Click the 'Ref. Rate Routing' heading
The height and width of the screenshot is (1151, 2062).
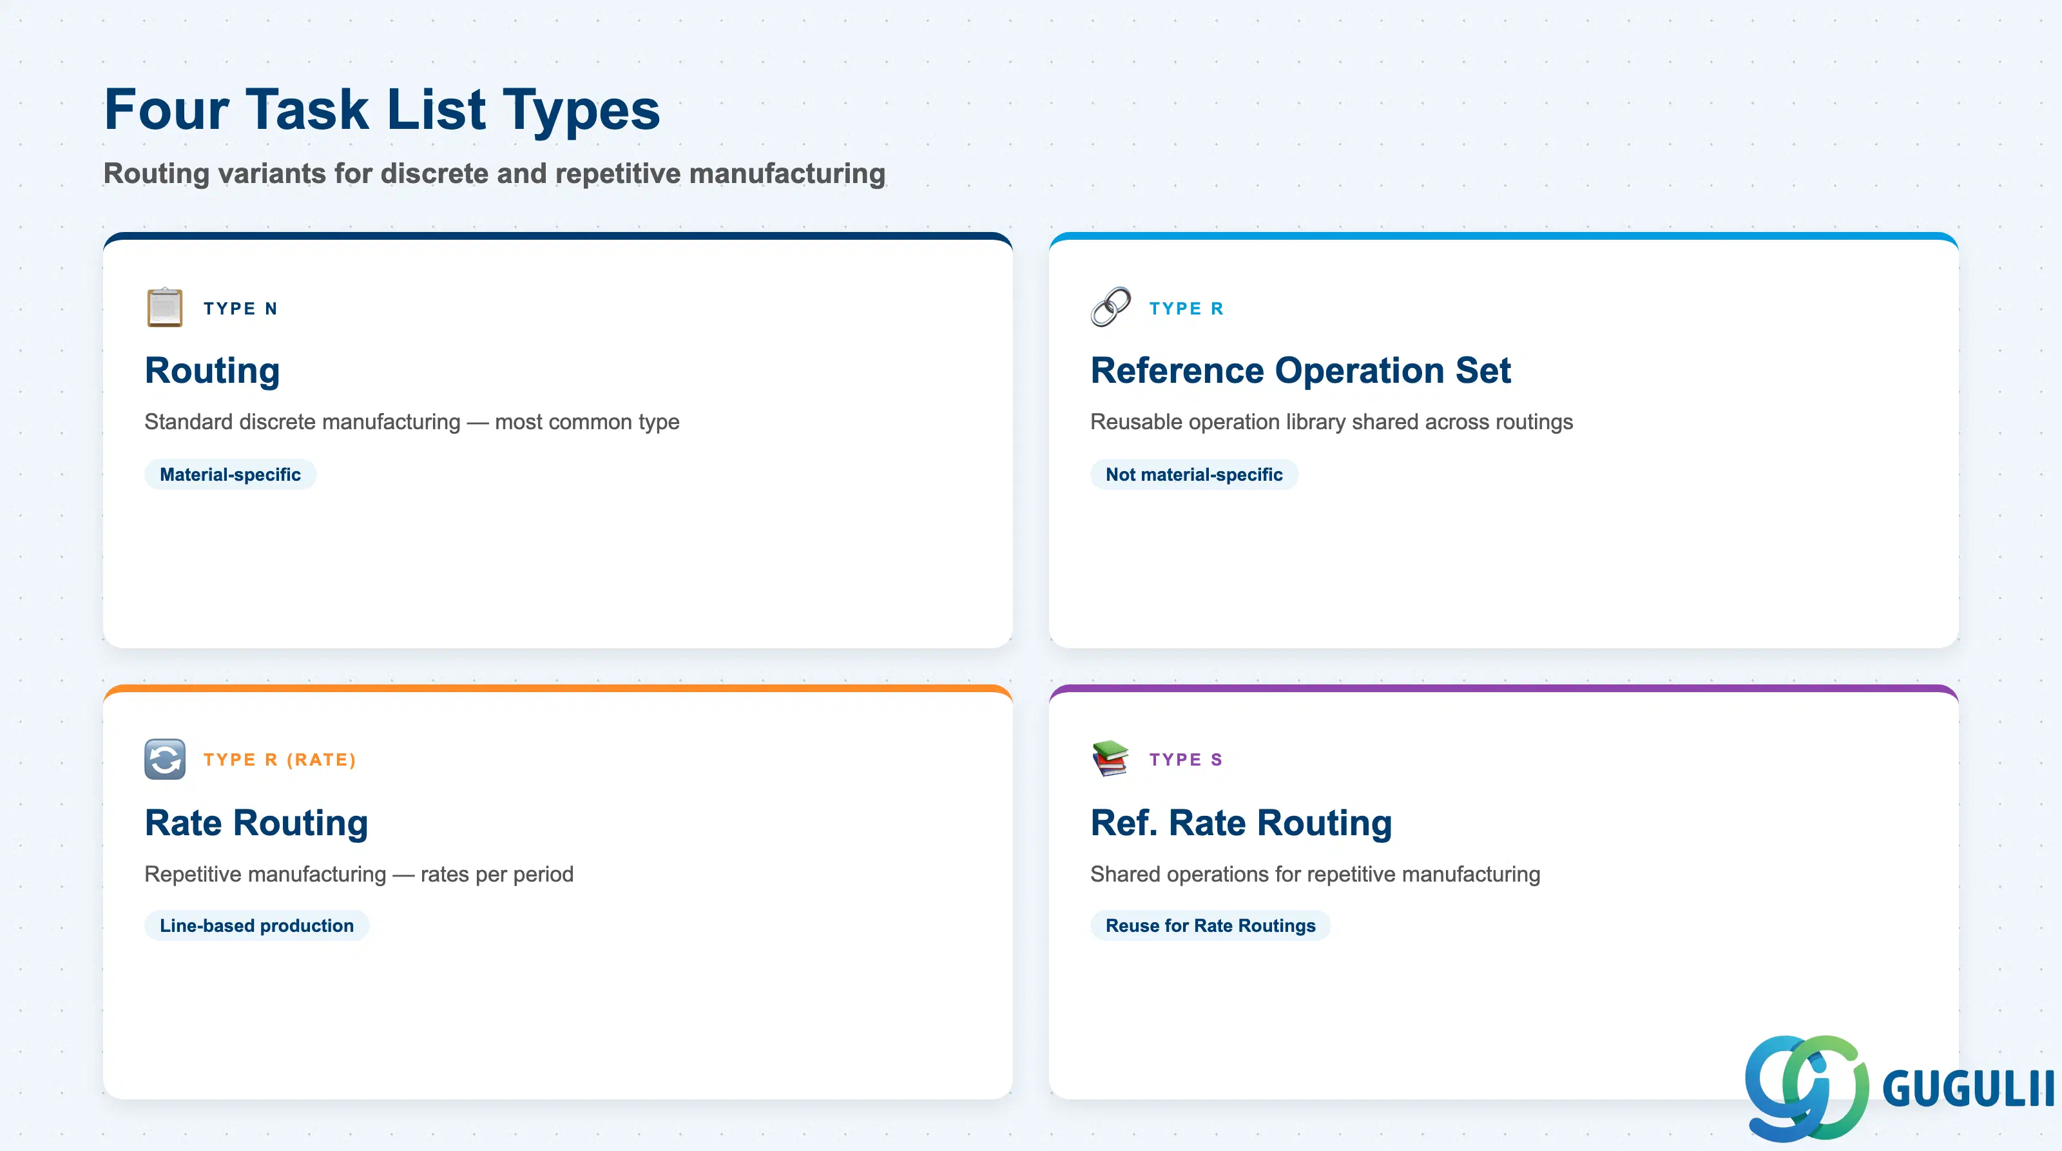point(1240,823)
